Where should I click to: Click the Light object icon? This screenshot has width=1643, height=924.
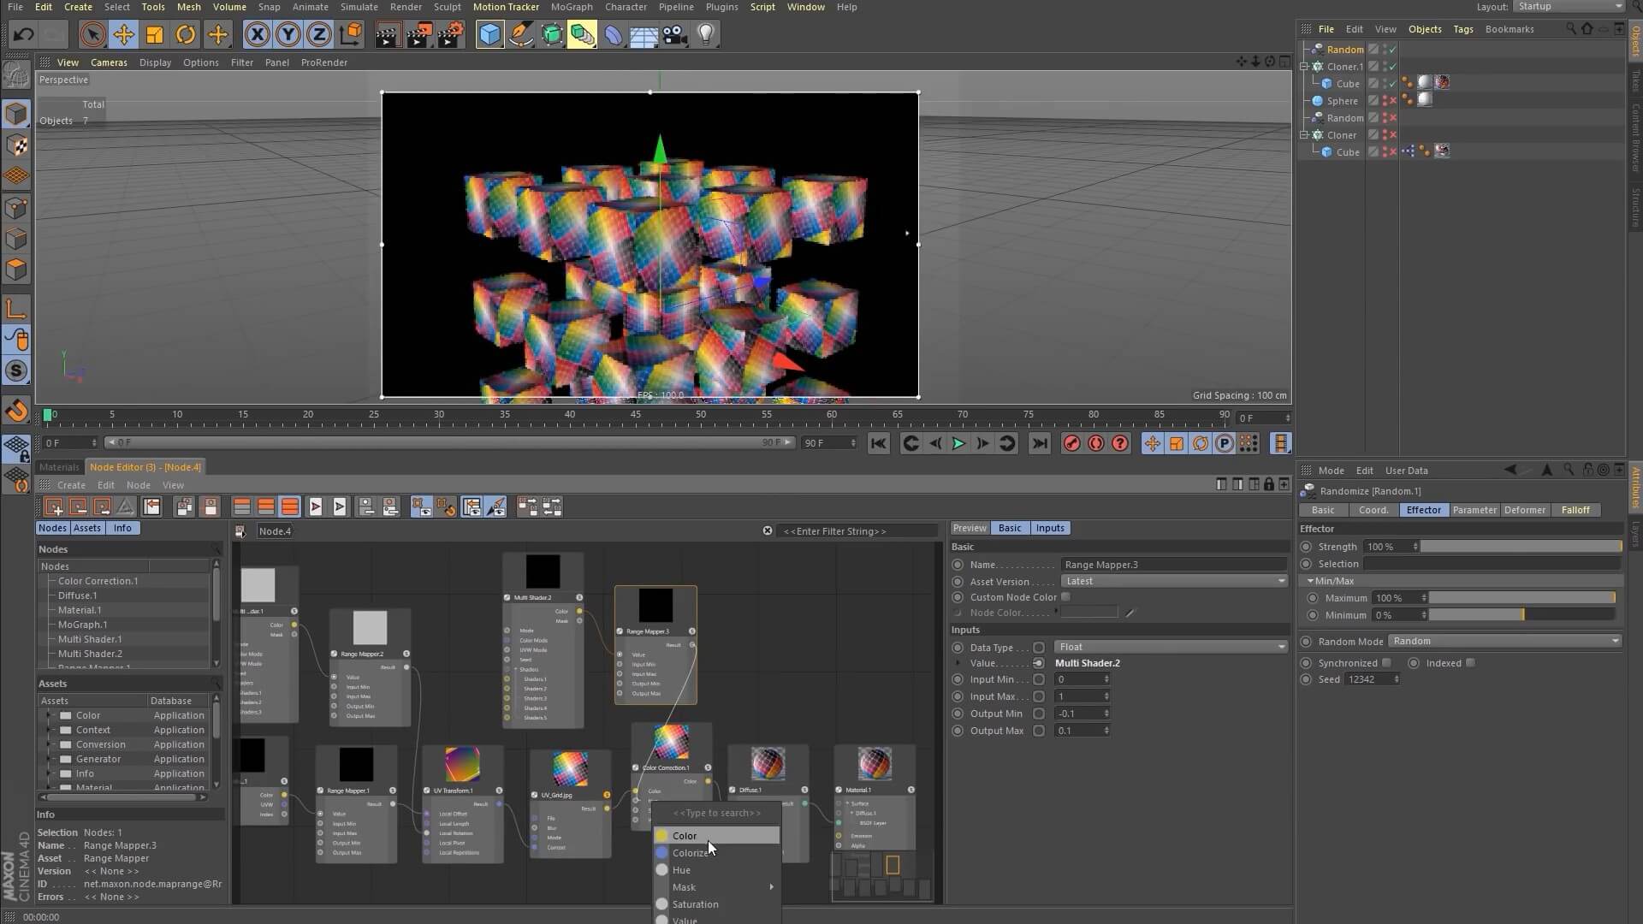click(706, 34)
